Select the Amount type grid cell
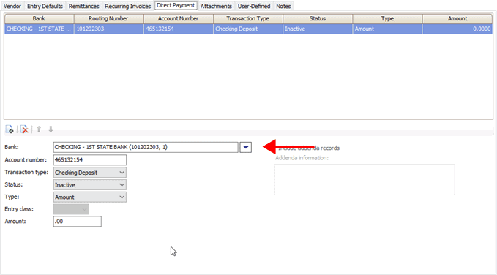497x275 pixels. (387, 29)
